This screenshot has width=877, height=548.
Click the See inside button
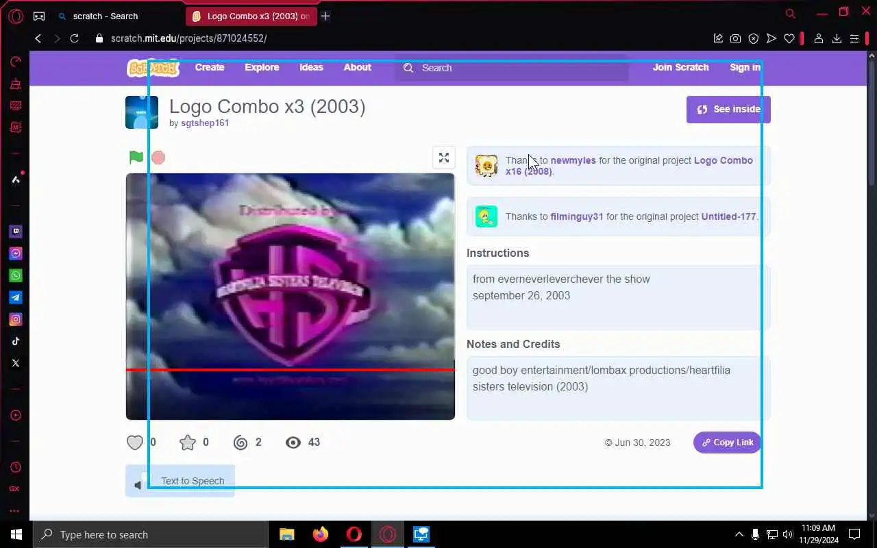click(728, 109)
